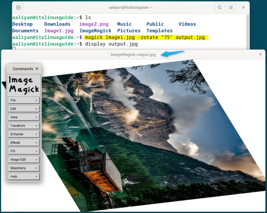Select the Image Edit entry
The image size is (267, 213).
[24, 159]
